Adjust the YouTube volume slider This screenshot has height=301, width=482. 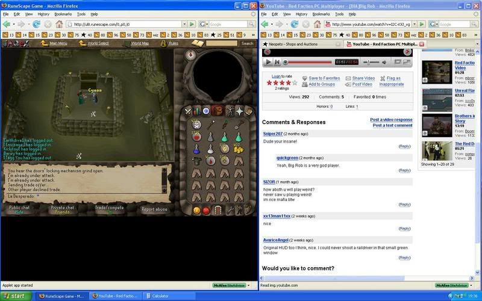tap(371, 63)
